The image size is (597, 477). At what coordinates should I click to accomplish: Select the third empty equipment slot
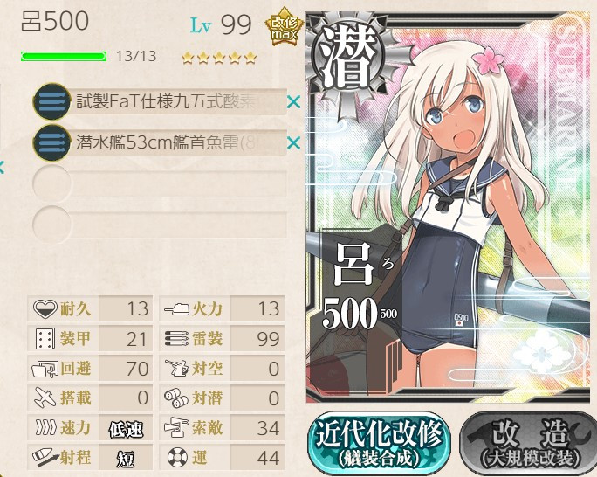pos(160,184)
